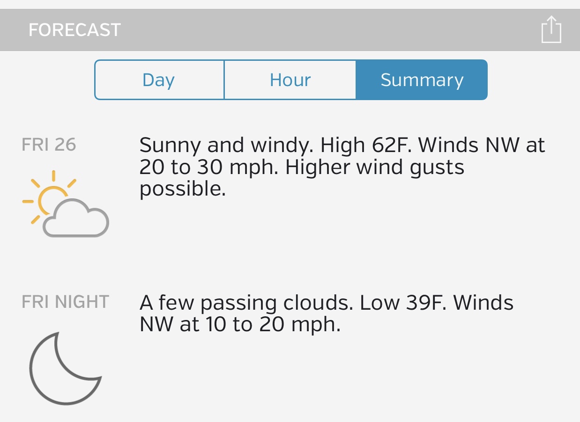Click the empty gray Forecast header bar
This screenshot has height=422, width=580.
(328, 30)
